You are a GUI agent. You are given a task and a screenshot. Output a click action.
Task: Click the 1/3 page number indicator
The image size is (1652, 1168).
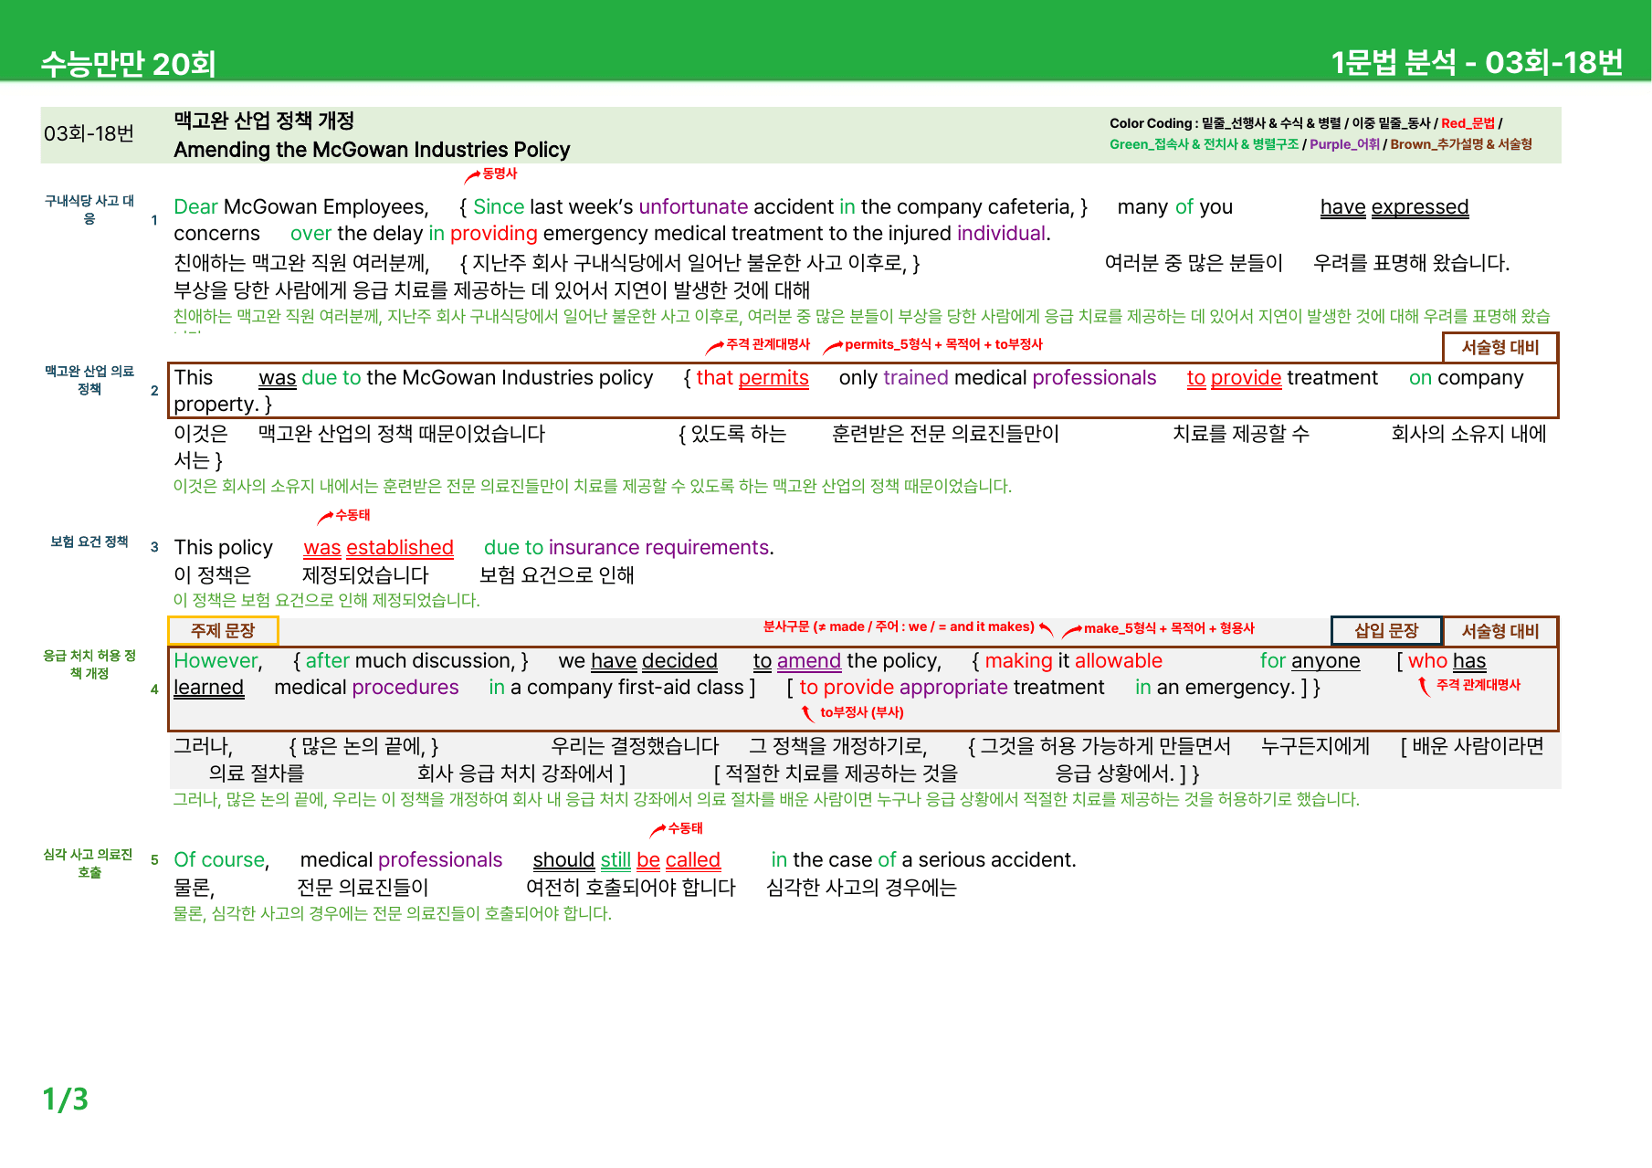coord(65,1099)
